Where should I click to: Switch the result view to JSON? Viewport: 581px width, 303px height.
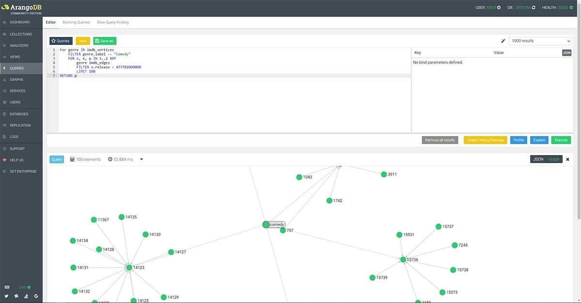[x=538, y=159]
